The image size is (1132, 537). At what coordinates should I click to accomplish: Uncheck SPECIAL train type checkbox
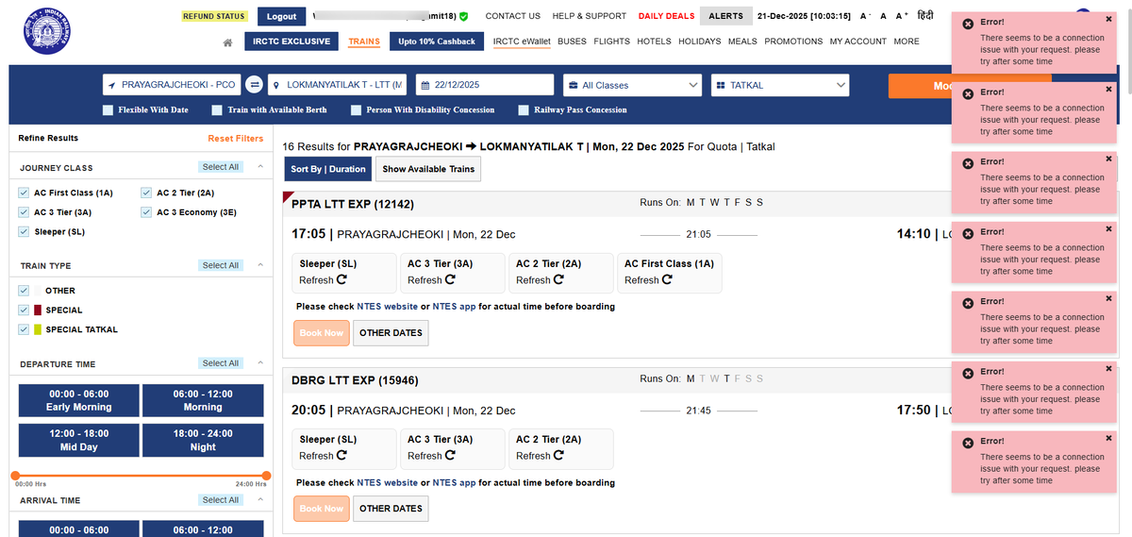click(24, 310)
